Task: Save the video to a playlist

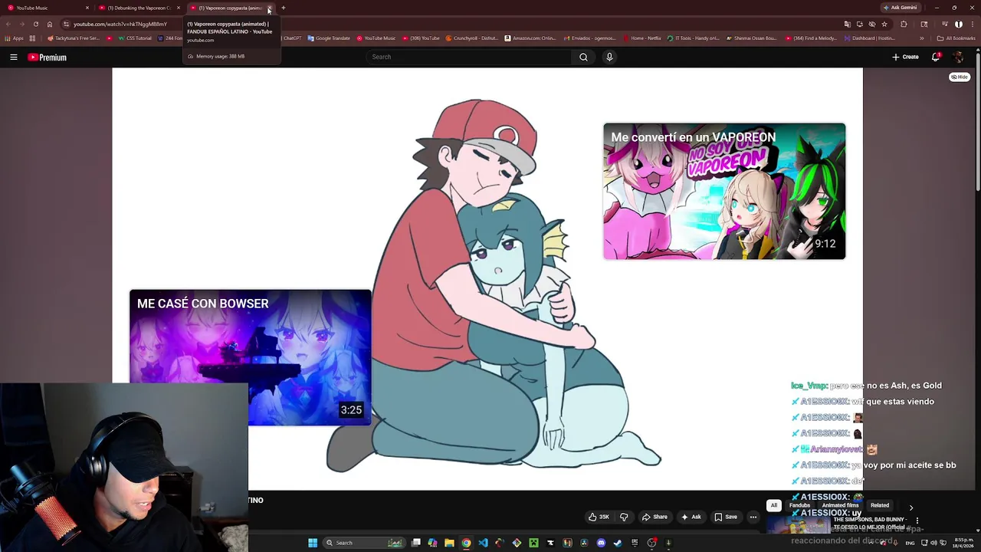Action: (x=725, y=517)
